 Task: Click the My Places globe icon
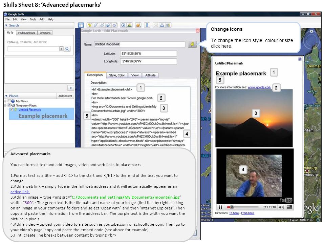point(13,101)
